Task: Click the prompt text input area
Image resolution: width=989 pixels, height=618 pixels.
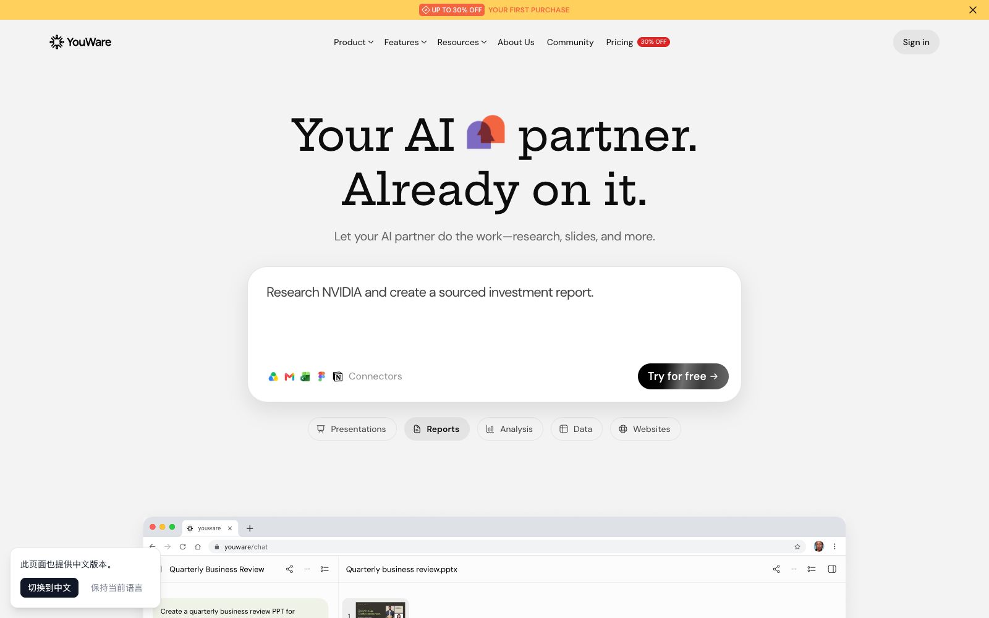Action: coord(494,315)
